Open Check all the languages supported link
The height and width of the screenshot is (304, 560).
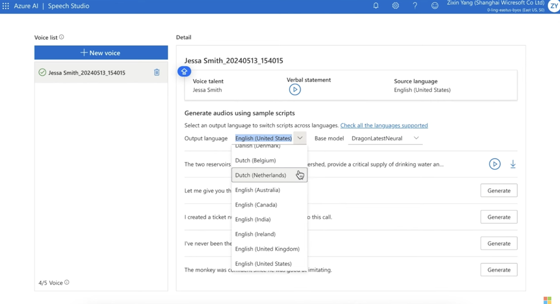[x=384, y=125]
